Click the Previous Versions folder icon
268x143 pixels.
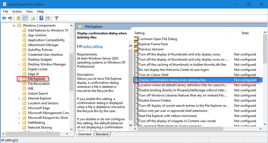point(136,49)
